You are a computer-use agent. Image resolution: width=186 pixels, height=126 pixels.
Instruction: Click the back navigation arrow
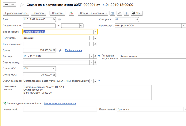6,5
